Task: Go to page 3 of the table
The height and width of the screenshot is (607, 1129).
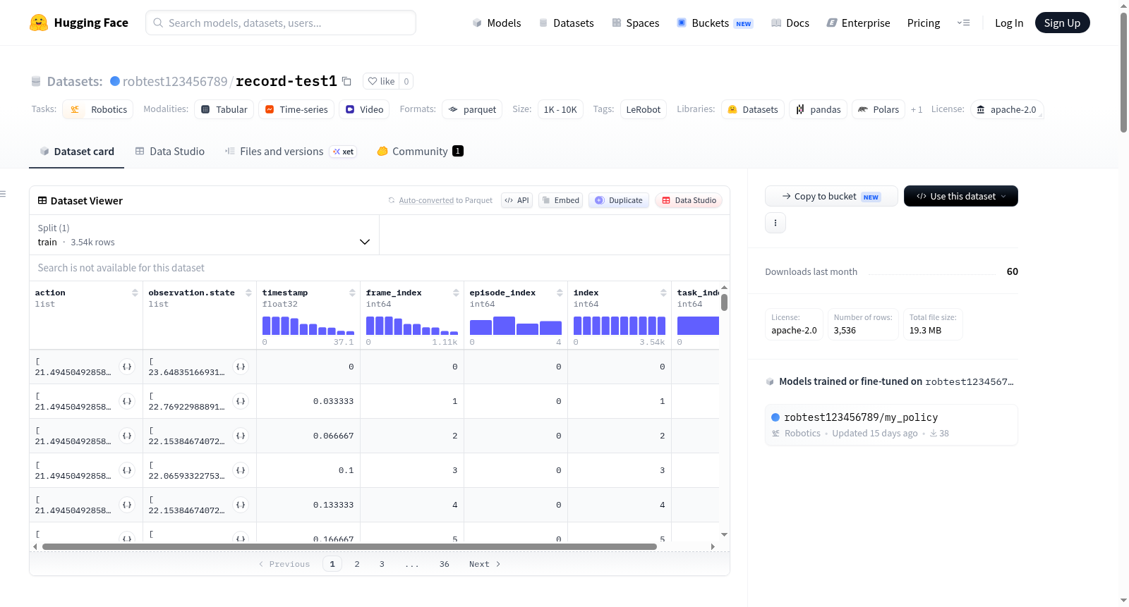Action: pos(382,564)
